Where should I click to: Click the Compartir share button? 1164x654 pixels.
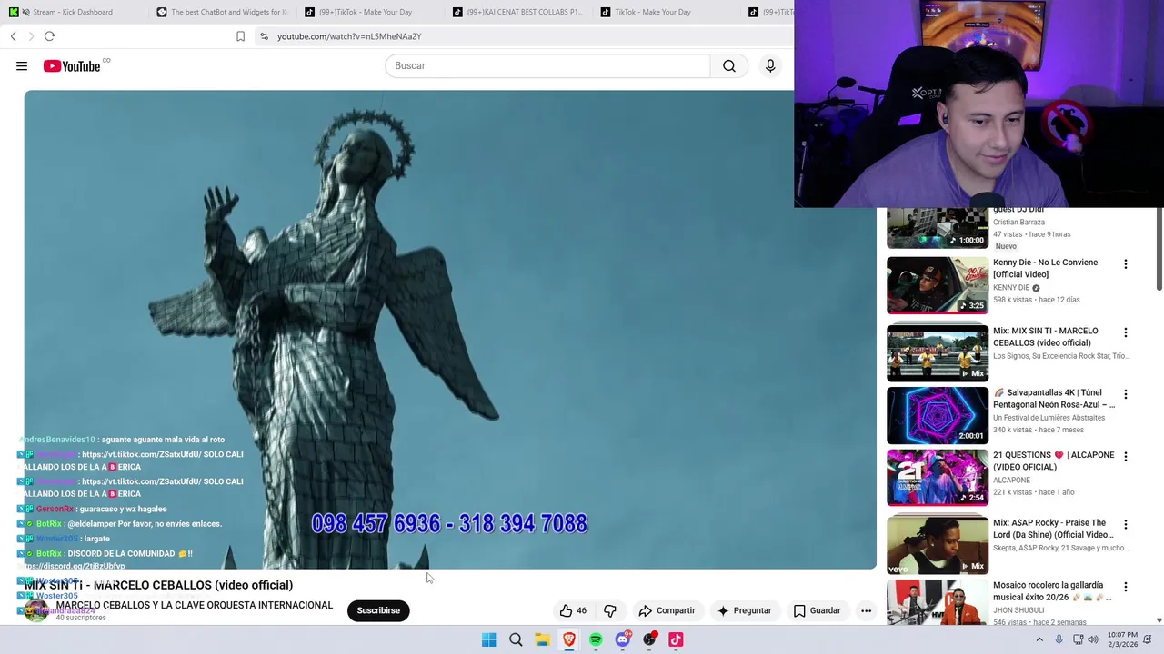pos(667,610)
